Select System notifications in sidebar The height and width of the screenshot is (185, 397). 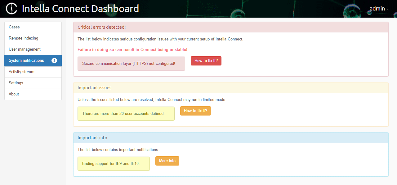(x=26, y=61)
